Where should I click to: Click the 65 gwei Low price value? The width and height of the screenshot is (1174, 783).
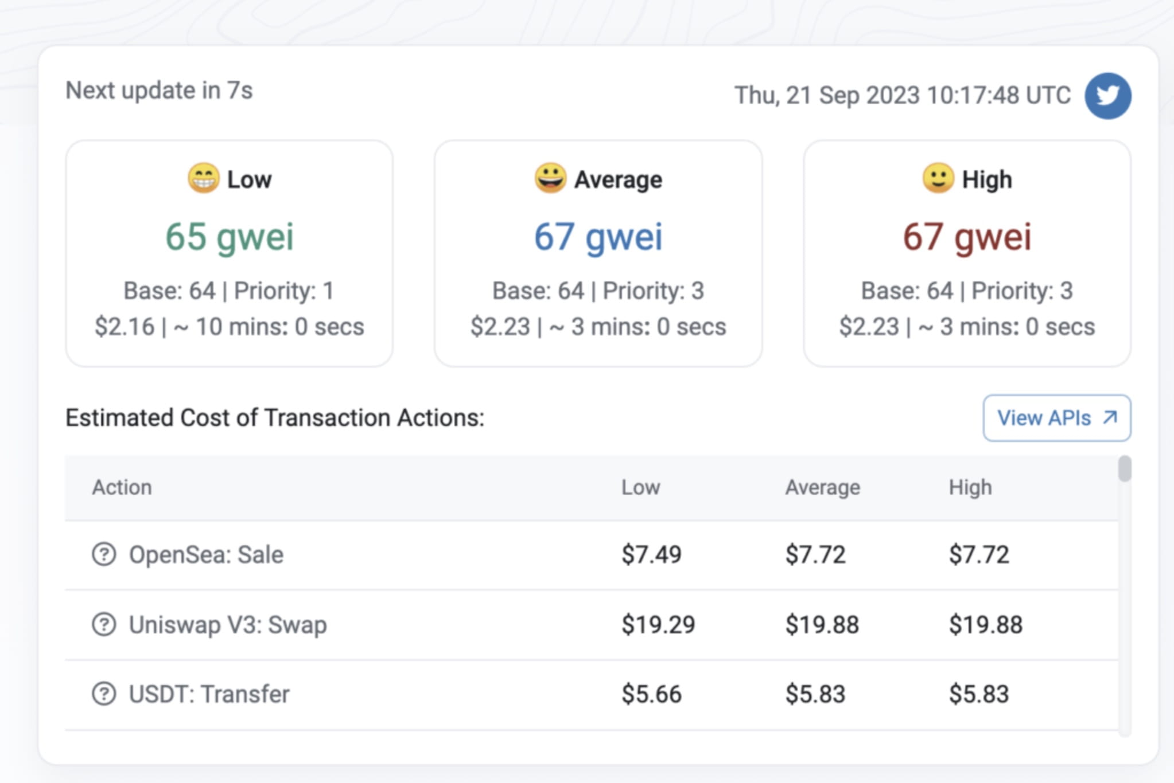[x=230, y=237]
